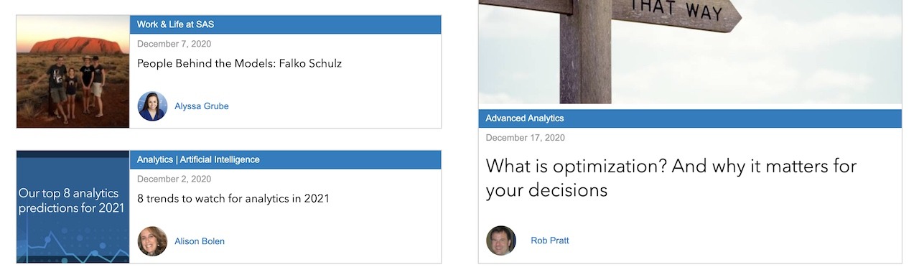Select the December 2, 2020 post date
Screen dimensions: 919x280
pyautogui.click(x=174, y=179)
